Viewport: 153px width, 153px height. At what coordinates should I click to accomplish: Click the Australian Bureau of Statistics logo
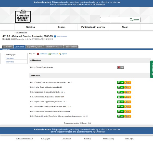[x=23, y=16]
